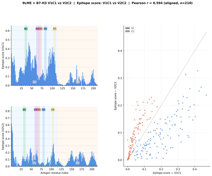
Task: Click the green BC label in V2C2 plot
Action: click(x=24, y=110)
